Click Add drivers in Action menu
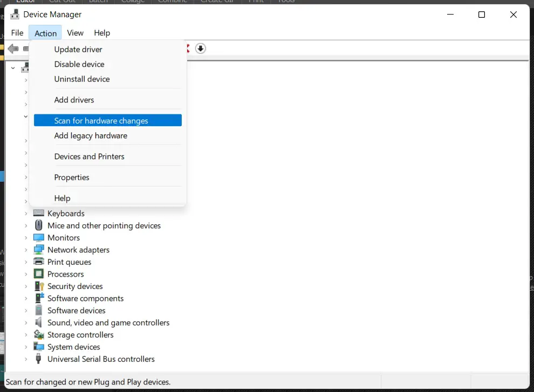The width and height of the screenshot is (534, 392). 108,100
